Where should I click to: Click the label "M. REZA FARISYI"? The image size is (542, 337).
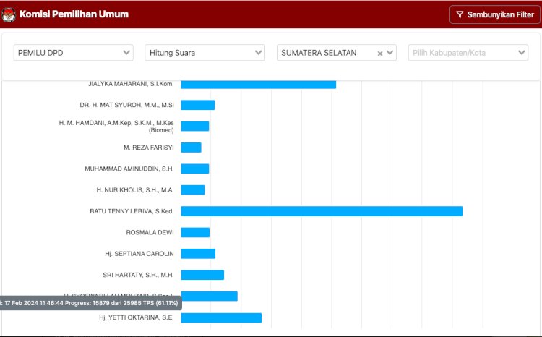point(149,148)
